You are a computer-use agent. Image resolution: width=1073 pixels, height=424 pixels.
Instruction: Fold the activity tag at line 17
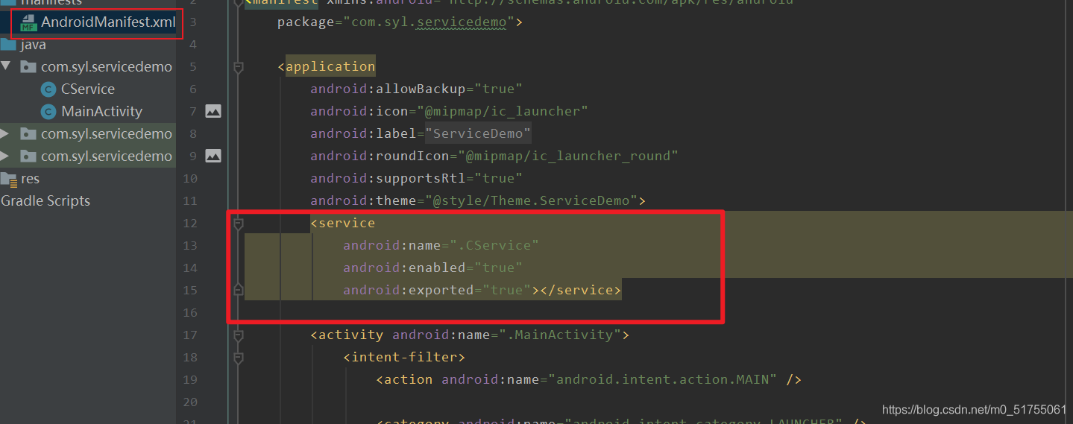click(239, 335)
